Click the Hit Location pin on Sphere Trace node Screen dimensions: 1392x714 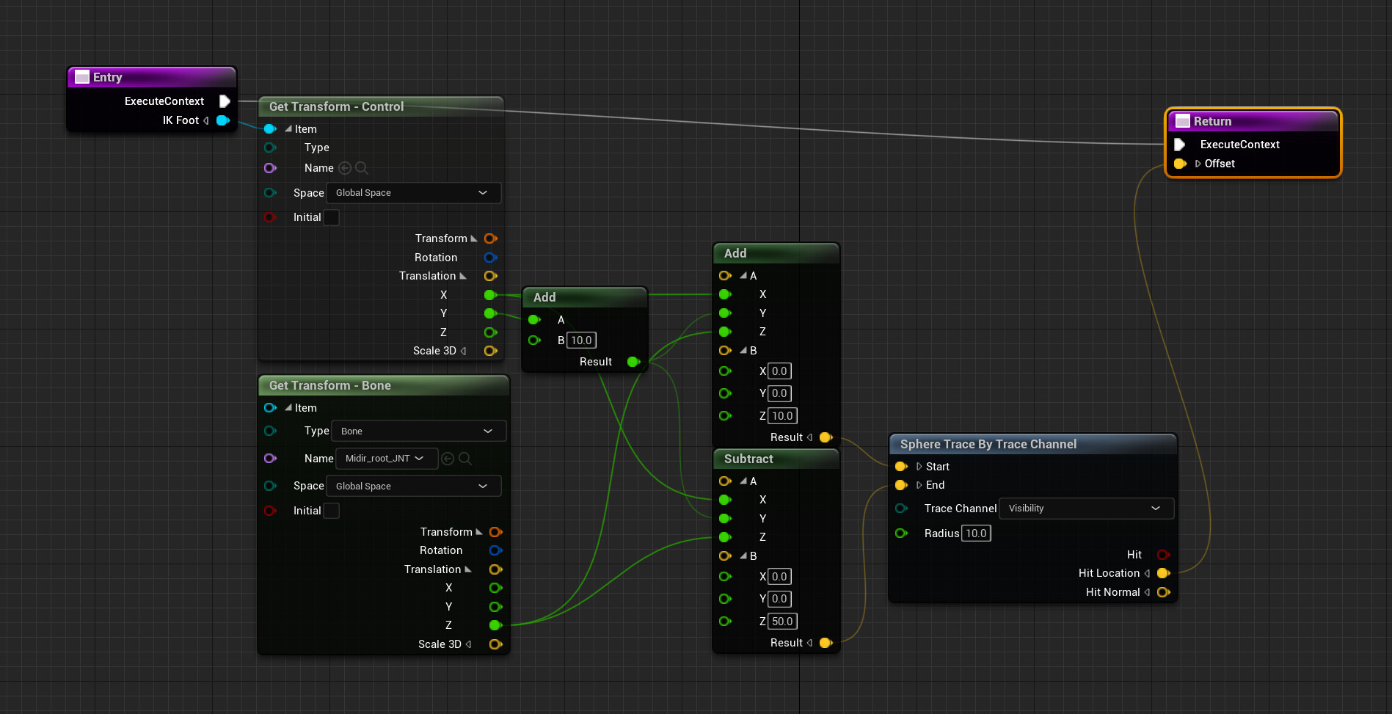point(1163,573)
